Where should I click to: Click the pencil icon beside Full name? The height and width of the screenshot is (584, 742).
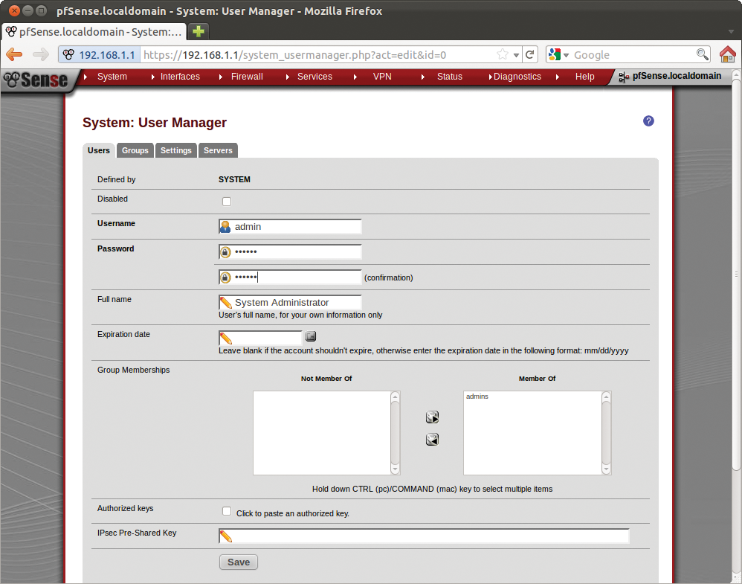click(x=226, y=302)
